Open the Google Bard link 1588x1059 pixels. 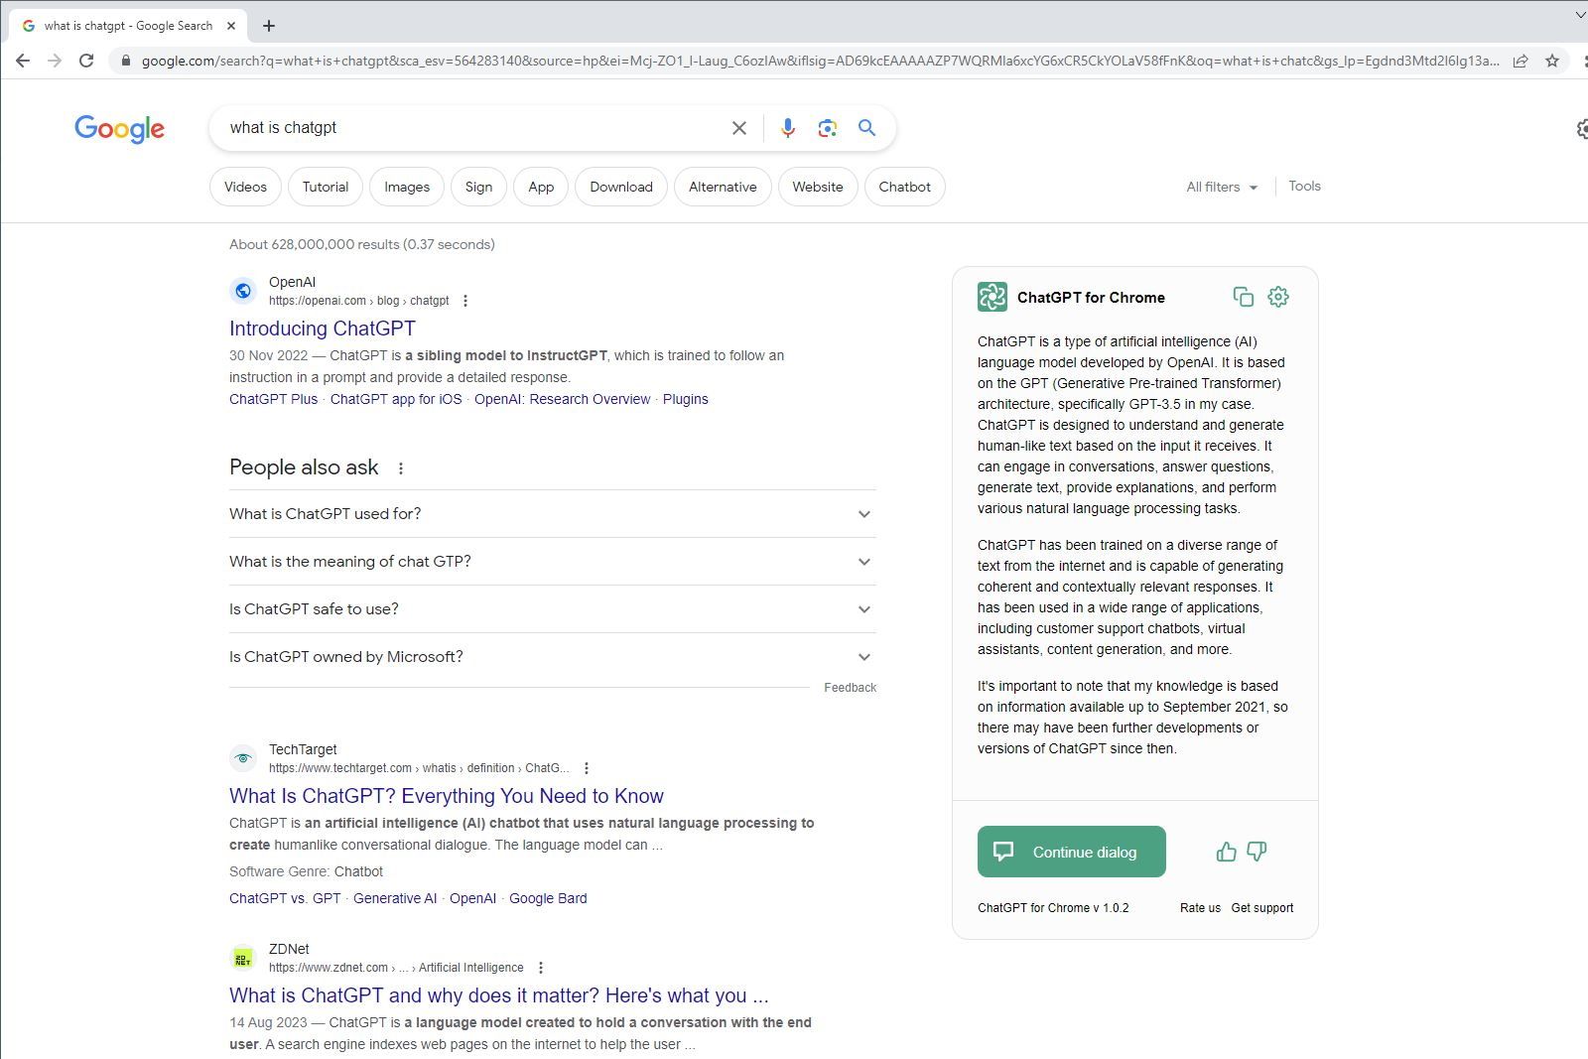[548, 898]
